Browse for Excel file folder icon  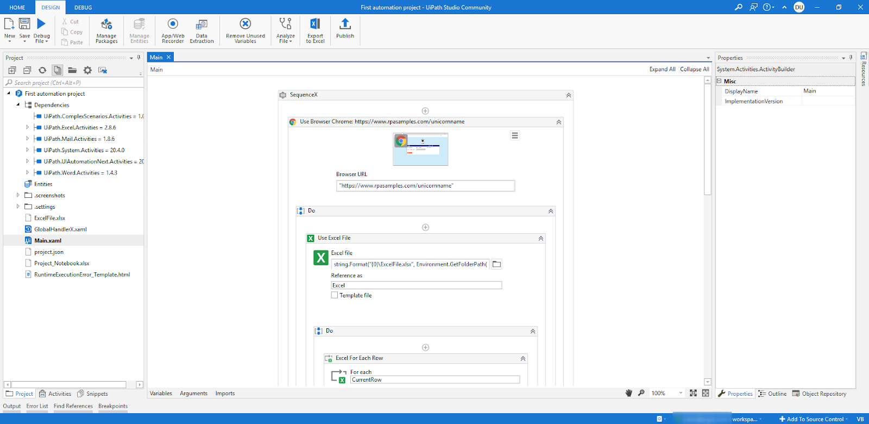(496, 264)
